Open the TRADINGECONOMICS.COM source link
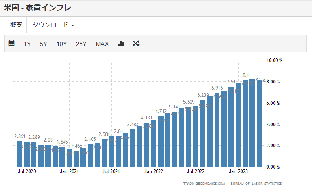The height and width of the screenshot is (194, 312). click(x=204, y=184)
